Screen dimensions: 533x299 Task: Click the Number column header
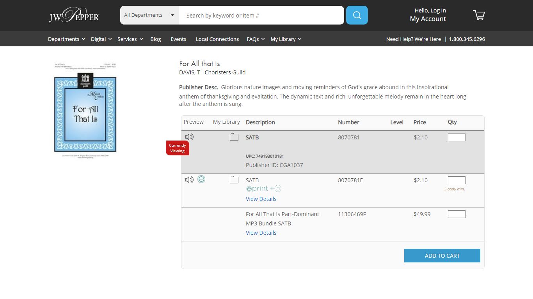coord(348,122)
